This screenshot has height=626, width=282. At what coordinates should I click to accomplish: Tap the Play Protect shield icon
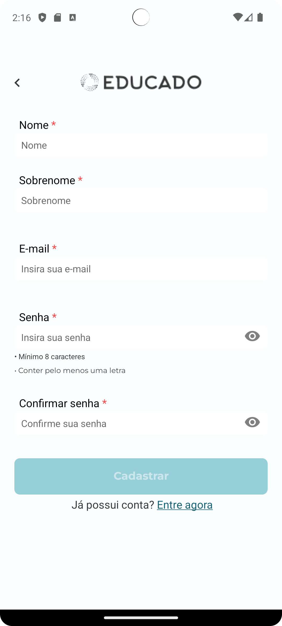[42, 17]
